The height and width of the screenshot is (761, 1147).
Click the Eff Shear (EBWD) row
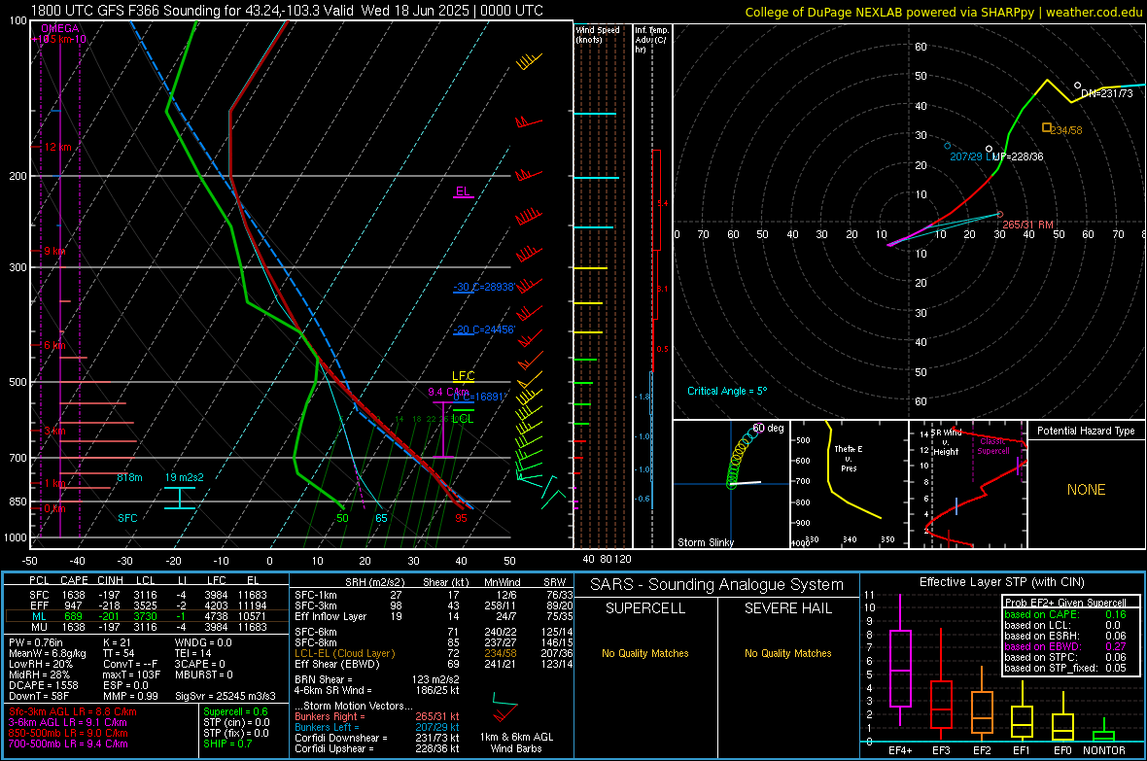pos(434,664)
